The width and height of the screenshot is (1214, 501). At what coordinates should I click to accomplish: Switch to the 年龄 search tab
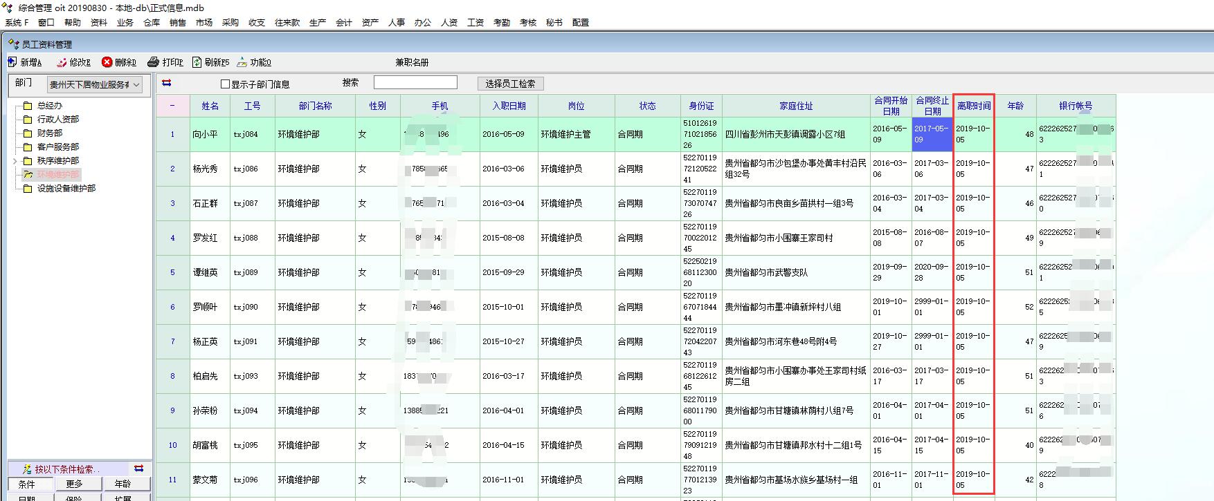coord(123,484)
